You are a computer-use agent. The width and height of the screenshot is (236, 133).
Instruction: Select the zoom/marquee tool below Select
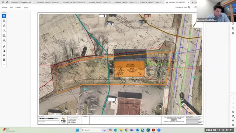[x=4, y=21]
